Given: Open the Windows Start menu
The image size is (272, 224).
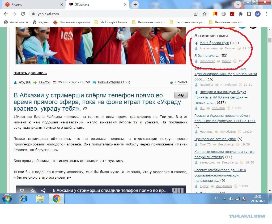Looking at the screenshot, I should (7, 199).
